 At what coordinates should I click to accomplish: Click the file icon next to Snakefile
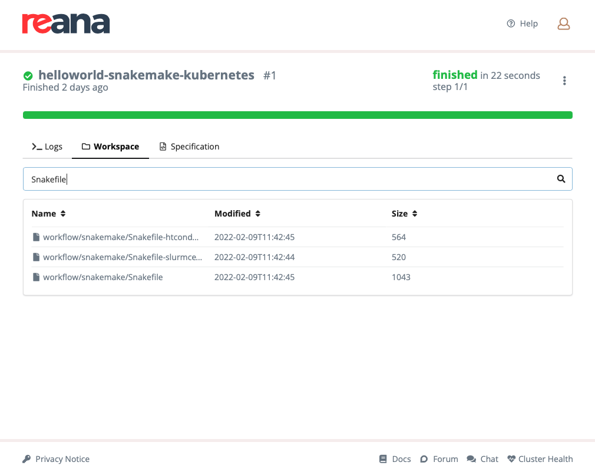[x=36, y=277]
